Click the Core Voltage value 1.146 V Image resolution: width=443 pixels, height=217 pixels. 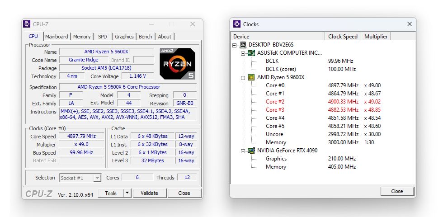[x=138, y=76]
